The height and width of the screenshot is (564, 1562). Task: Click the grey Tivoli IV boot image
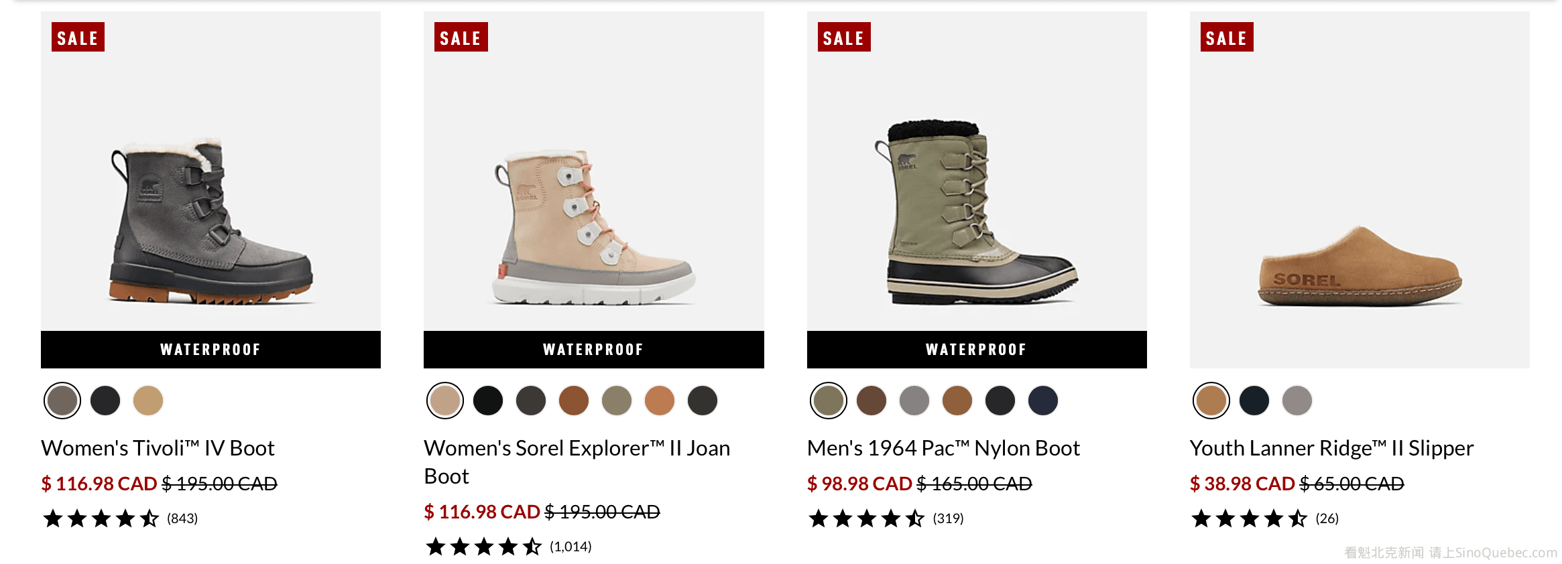211,221
